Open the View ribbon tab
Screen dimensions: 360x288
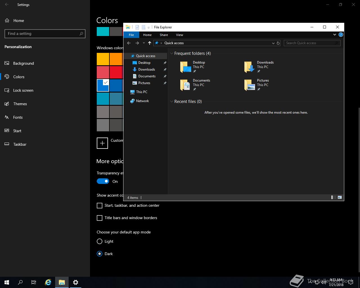point(179,35)
